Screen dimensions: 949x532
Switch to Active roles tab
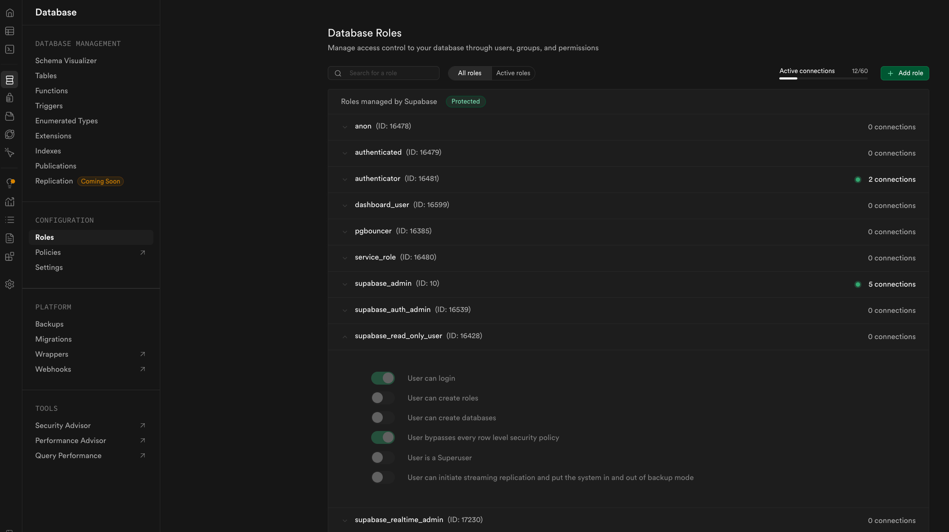tap(513, 73)
